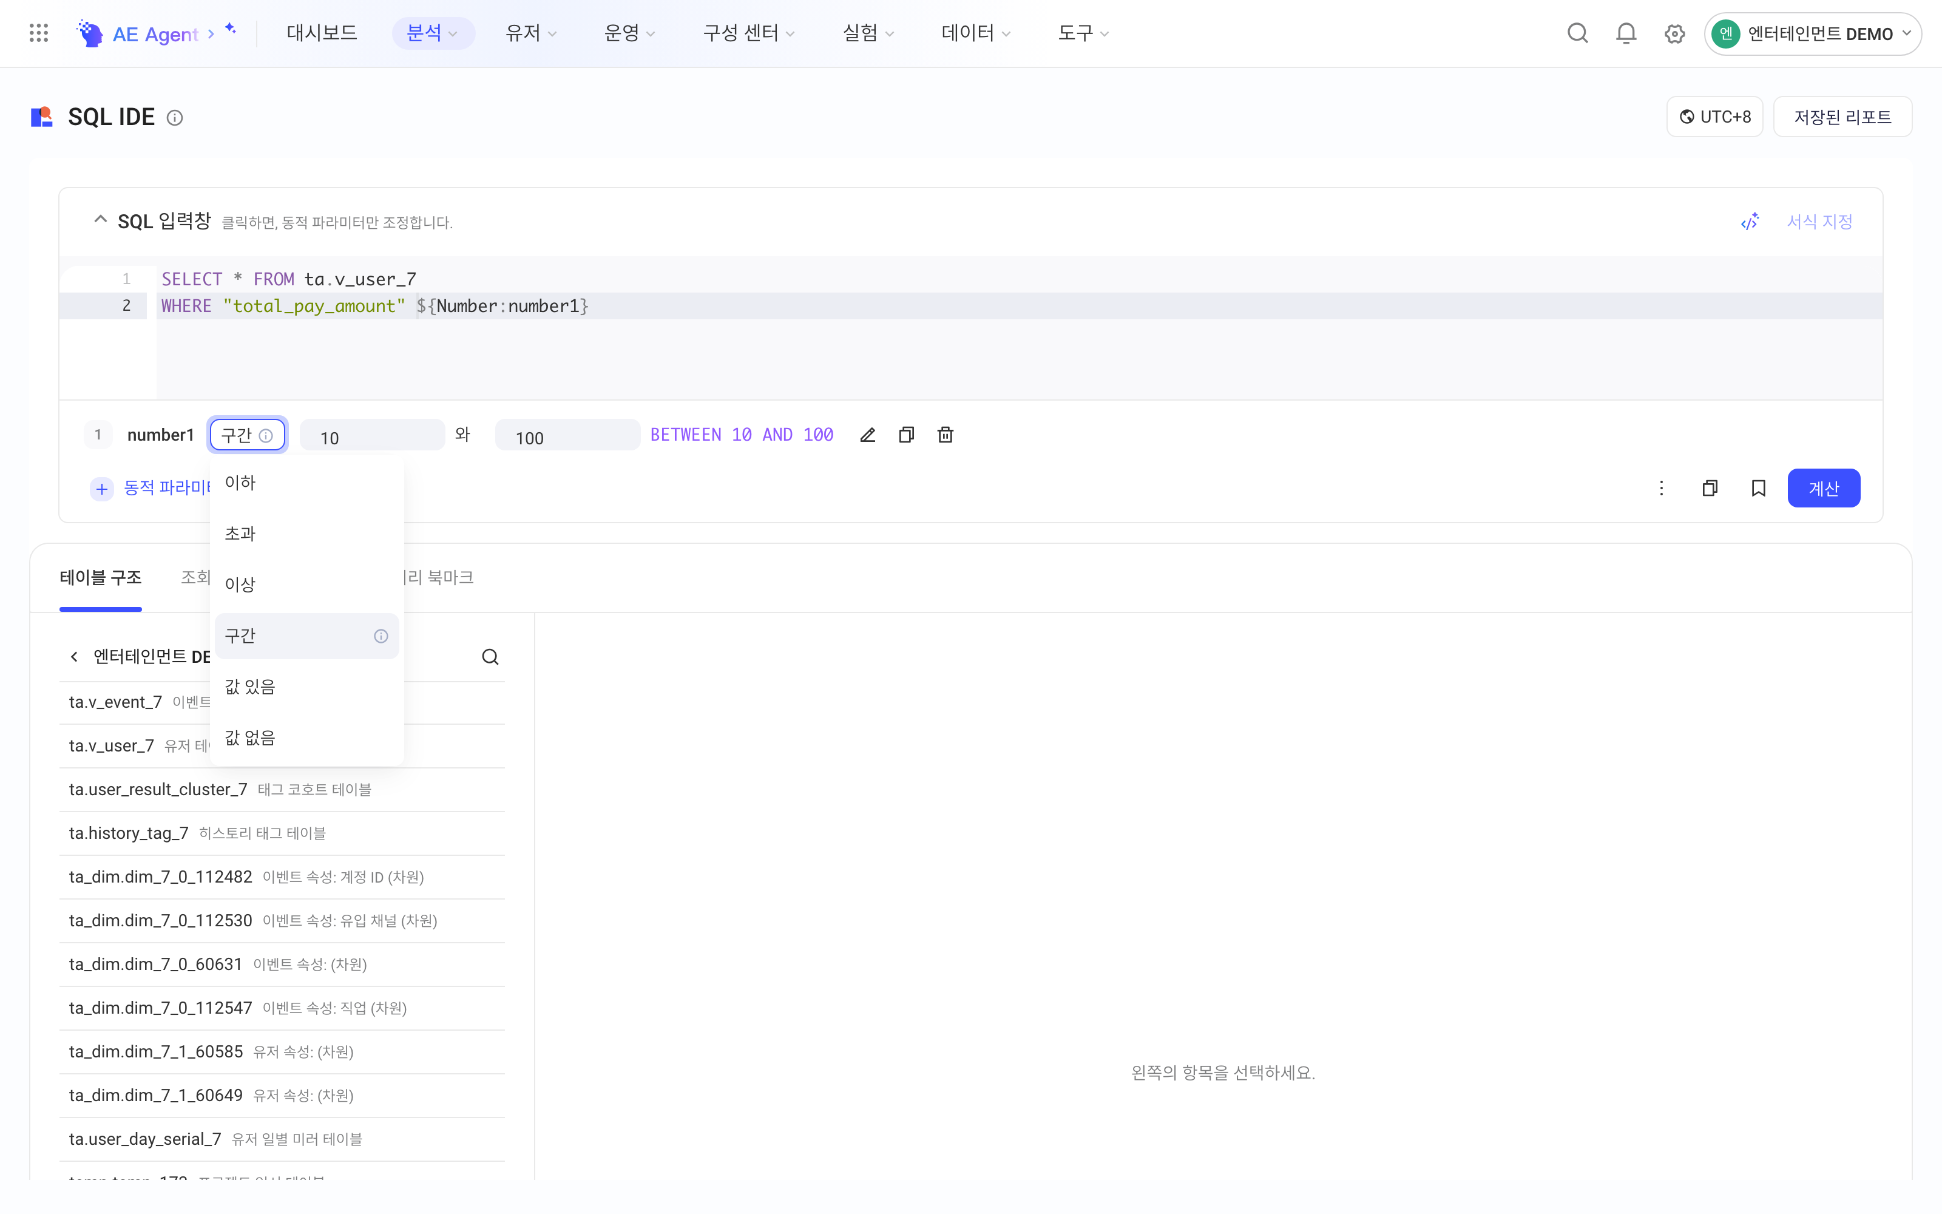Select table ta.user_result_cluster_7

click(x=282, y=790)
